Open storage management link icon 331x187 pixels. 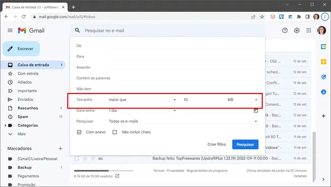pos(117,176)
